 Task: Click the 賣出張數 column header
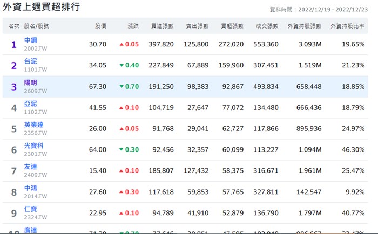(197, 26)
